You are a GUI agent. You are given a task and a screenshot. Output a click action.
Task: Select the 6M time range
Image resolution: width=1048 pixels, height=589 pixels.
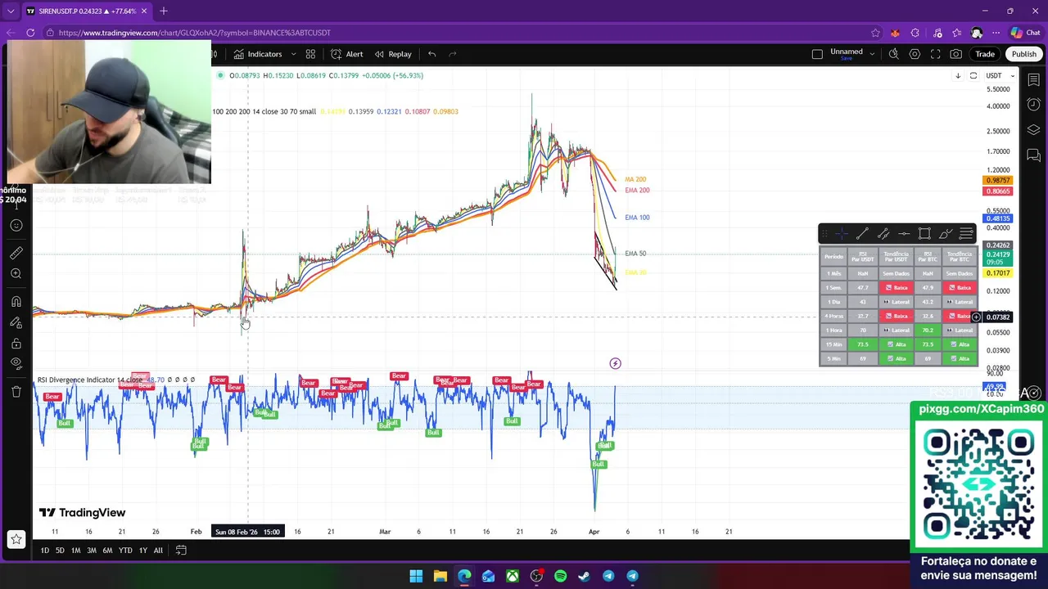pyautogui.click(x=107, y=551)
